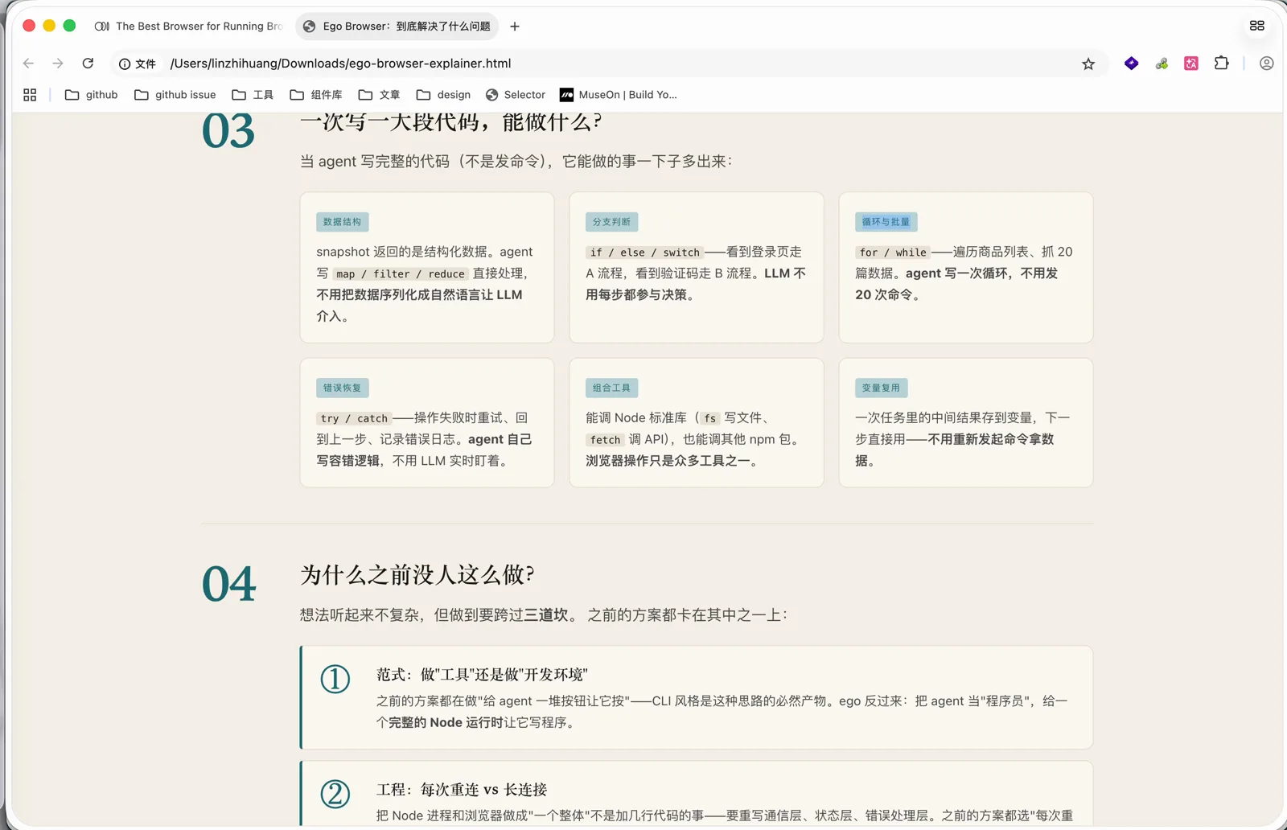This screenshot has height=830, width=1287.
Task: Click the highlighted 循环与批量 tag
Action: 886,222
